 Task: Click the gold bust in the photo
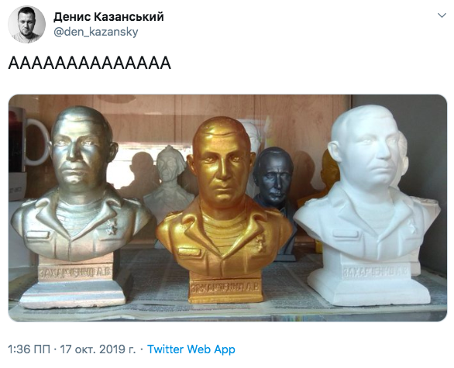click(x=225, y=208)
